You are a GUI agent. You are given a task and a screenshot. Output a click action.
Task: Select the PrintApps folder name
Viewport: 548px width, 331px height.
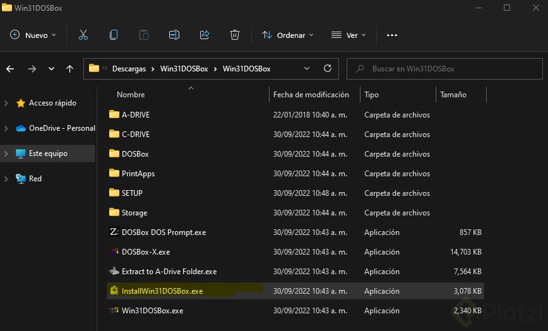138,174
